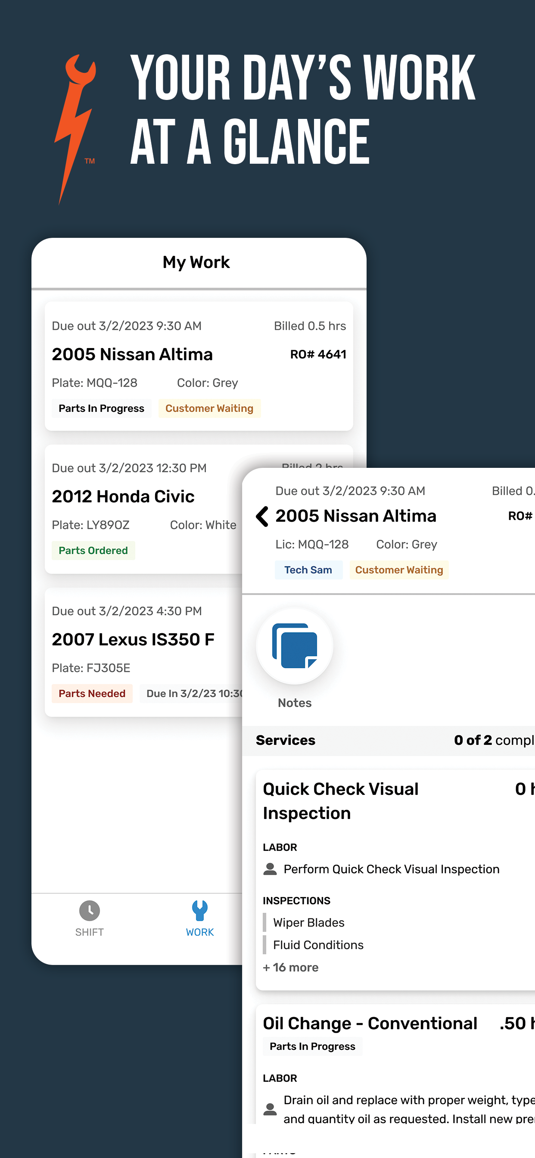Click Color: Grey in detail view
The height and width of the screenshot is (1158, 535).
point(407,544)
